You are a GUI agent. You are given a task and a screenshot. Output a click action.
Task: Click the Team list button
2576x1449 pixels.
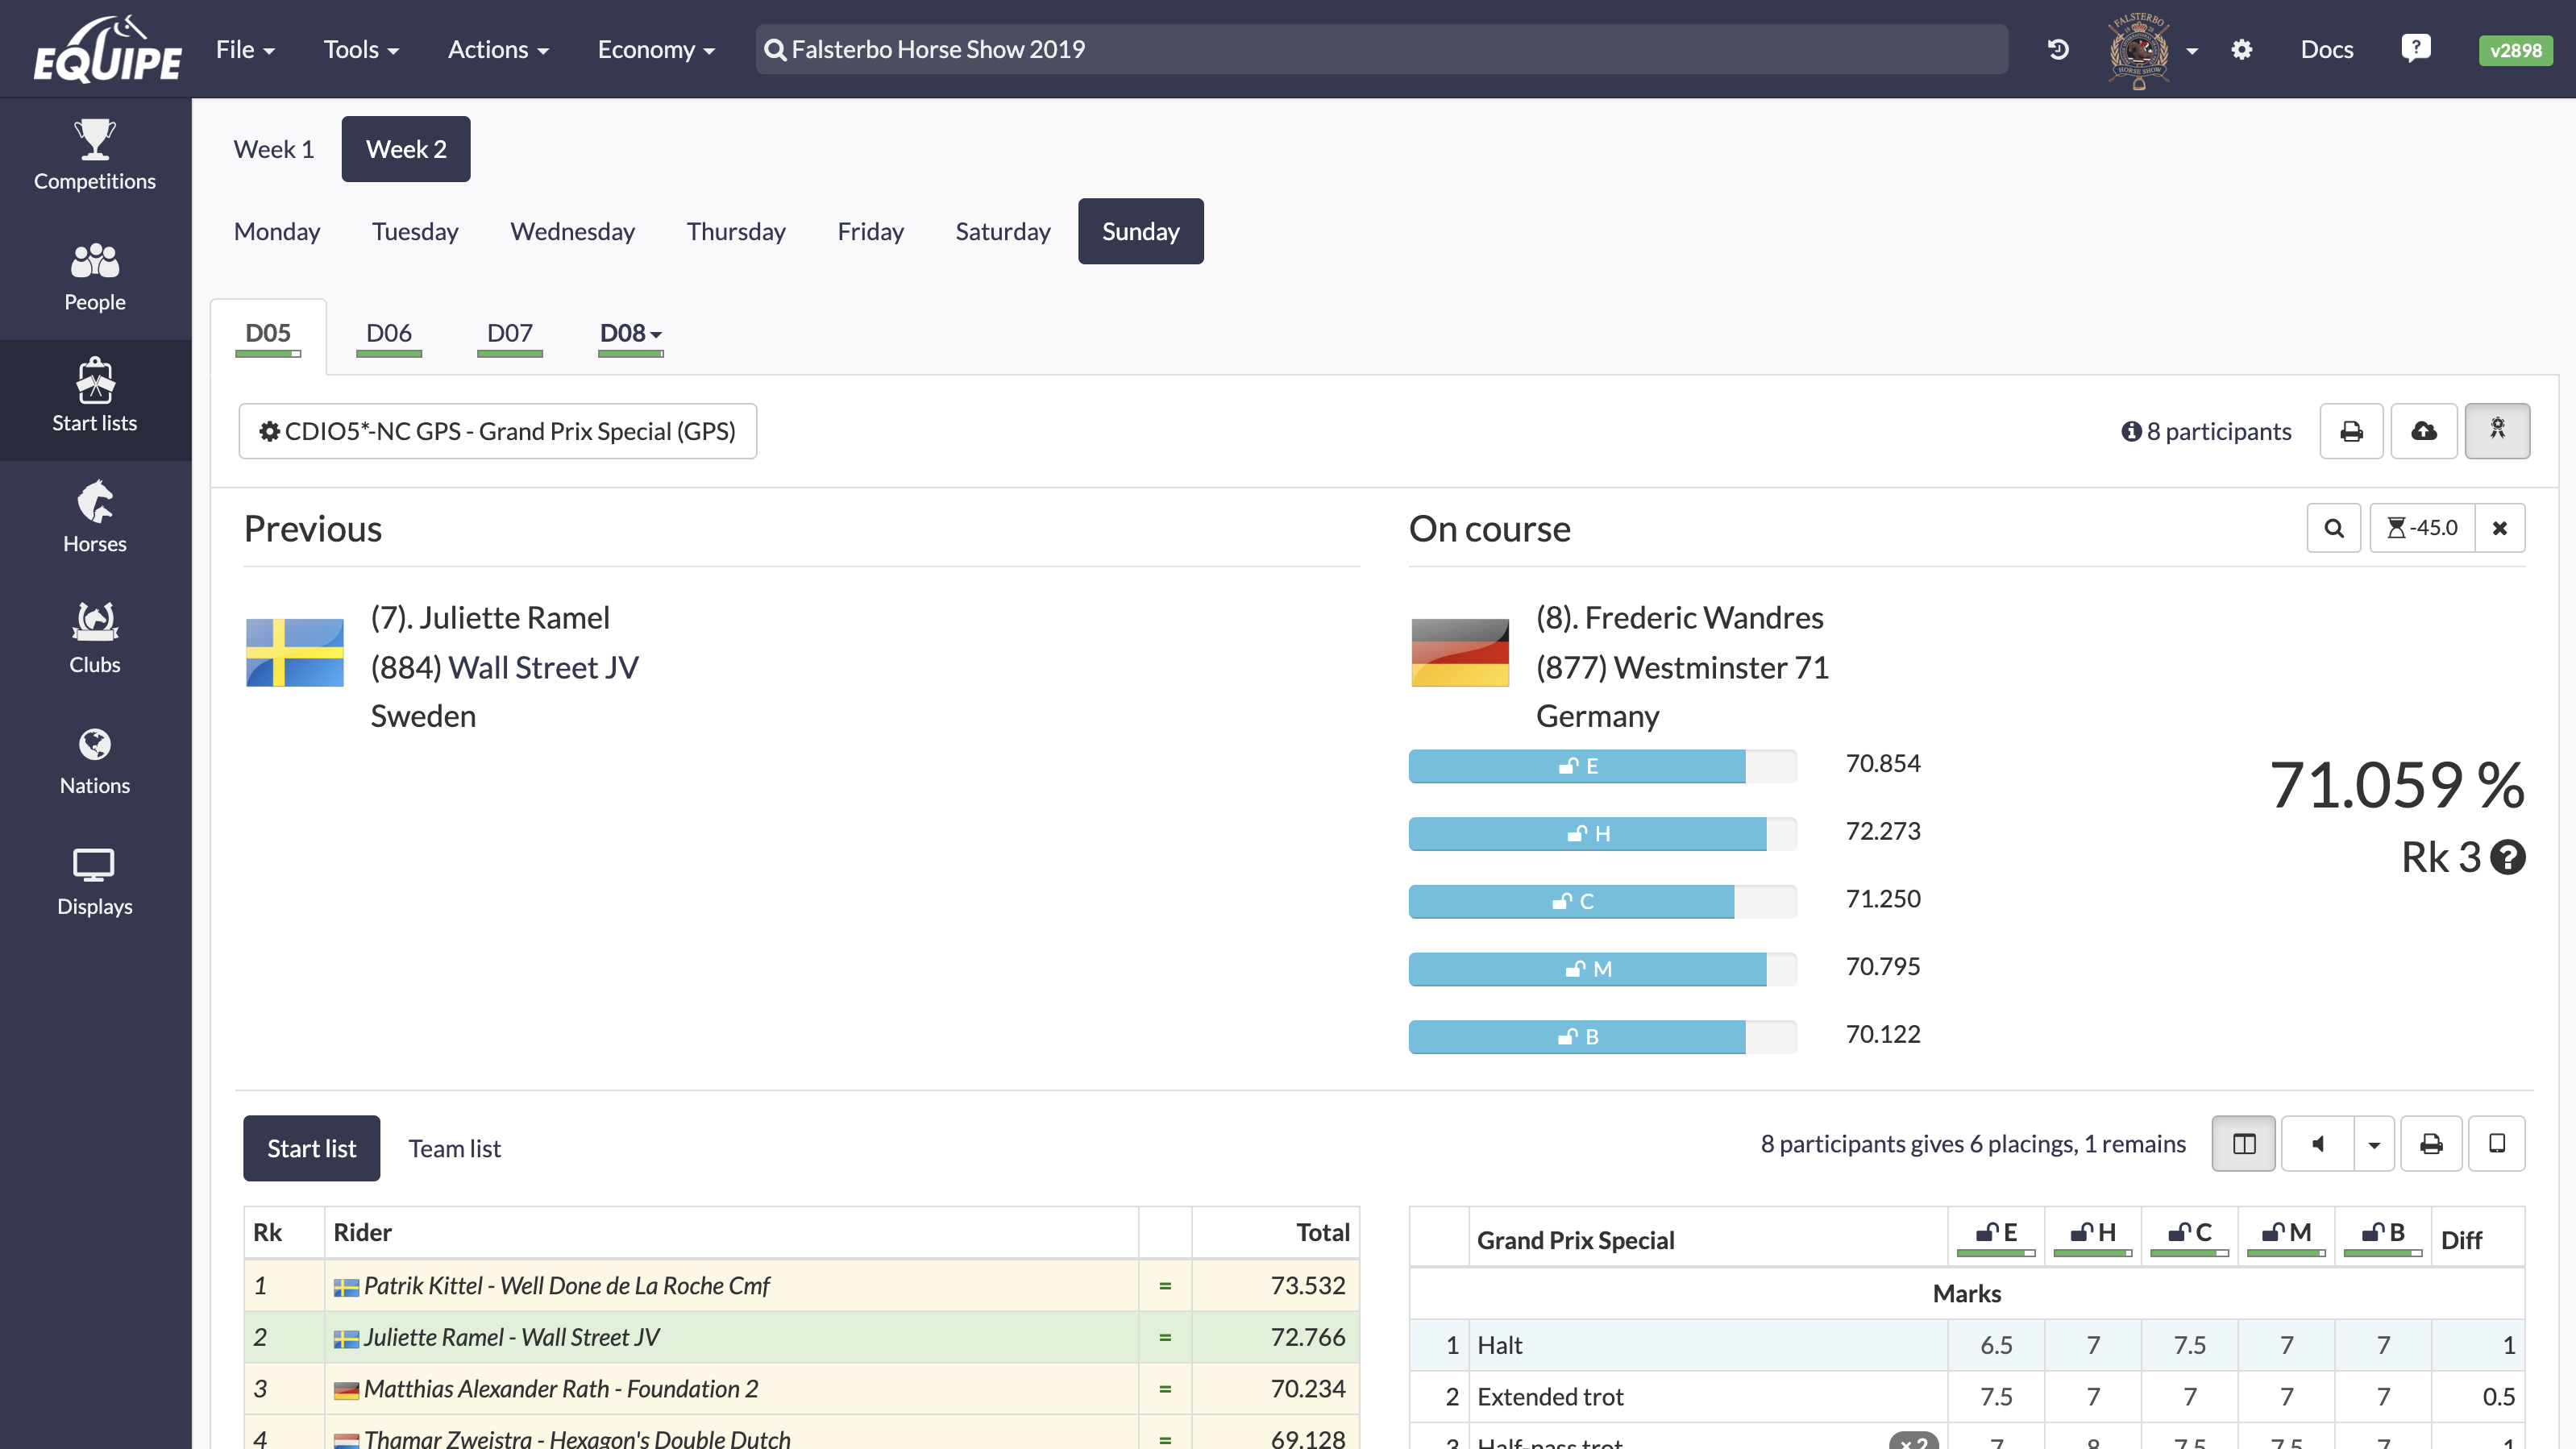[455, 1148]
